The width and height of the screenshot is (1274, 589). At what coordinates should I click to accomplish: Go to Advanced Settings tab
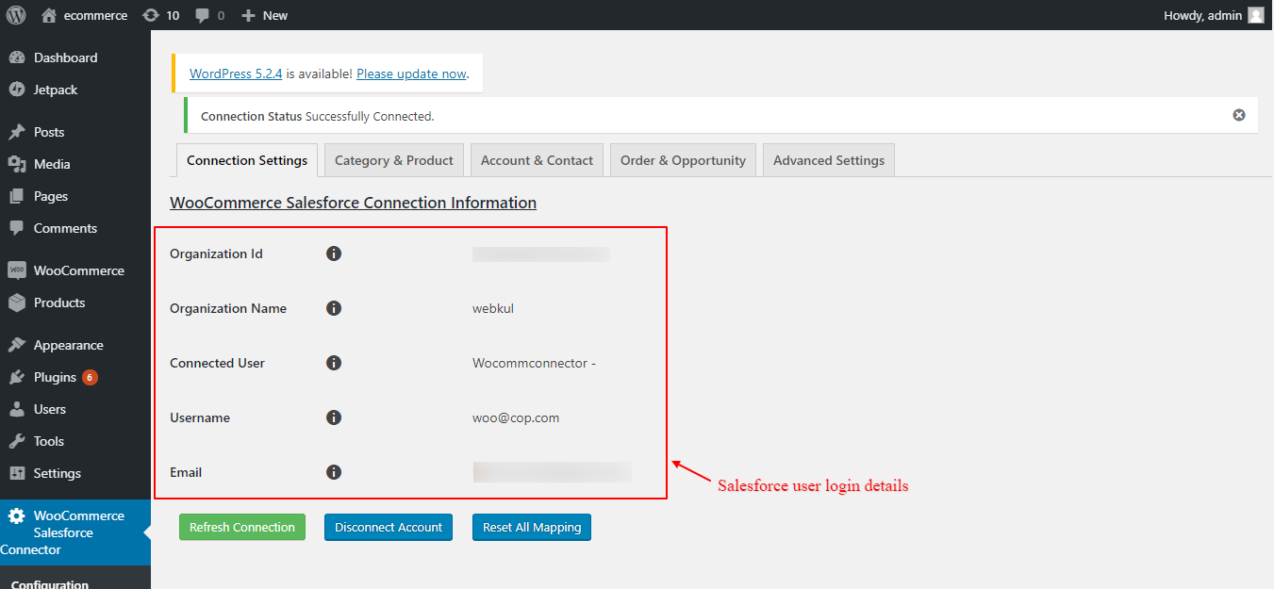coord(828,160)
